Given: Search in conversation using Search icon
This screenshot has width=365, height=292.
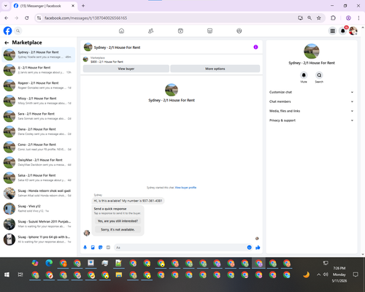Looking at the screenshot, I should click(319, 75).
